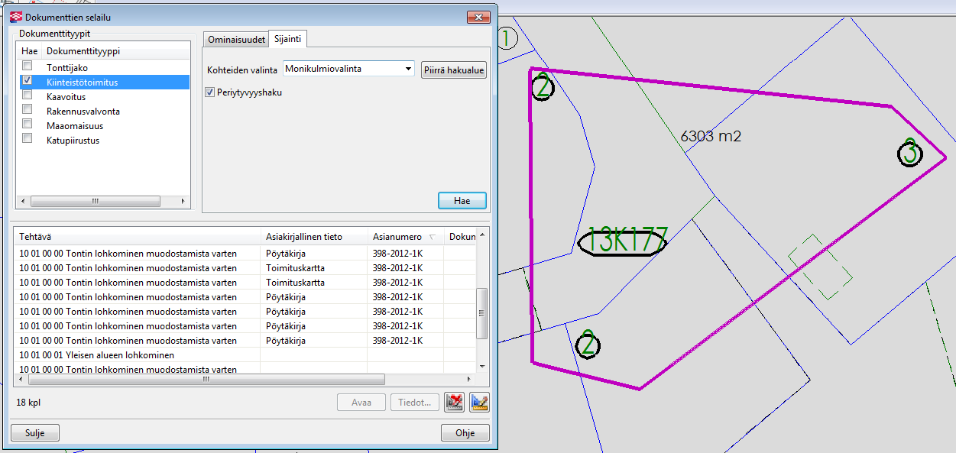Click the results table vertical scrollbar thumb

481,313
